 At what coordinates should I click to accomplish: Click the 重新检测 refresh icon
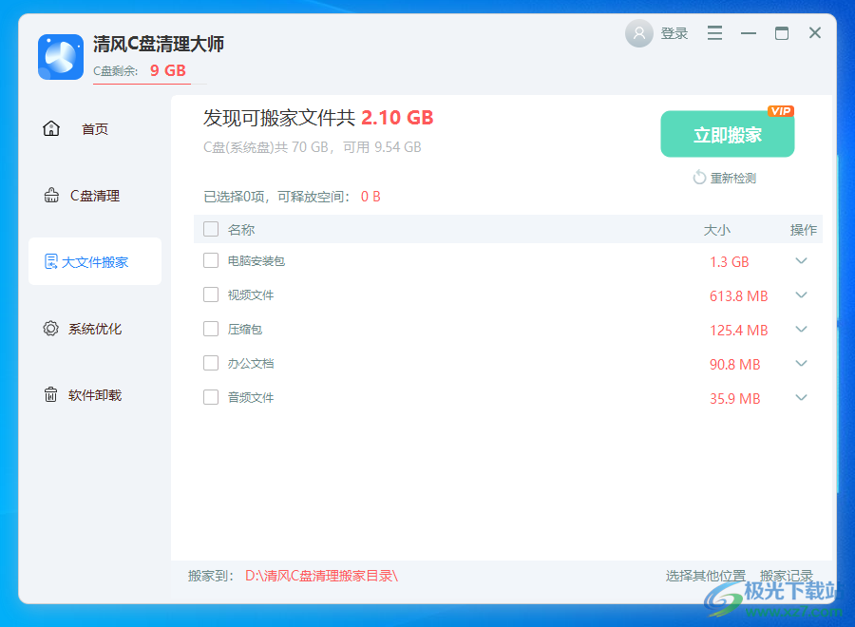(700, 178)
